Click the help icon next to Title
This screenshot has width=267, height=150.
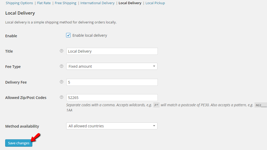pos(61,51)
